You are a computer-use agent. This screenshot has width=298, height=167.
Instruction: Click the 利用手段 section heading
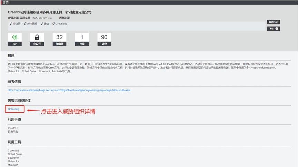(14, 119)
